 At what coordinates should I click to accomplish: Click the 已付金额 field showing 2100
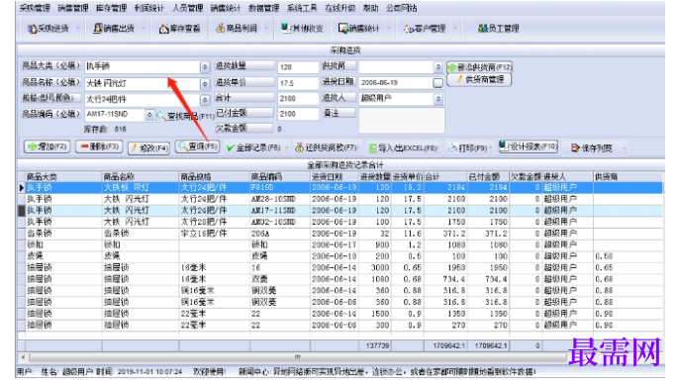coord(298,114)
